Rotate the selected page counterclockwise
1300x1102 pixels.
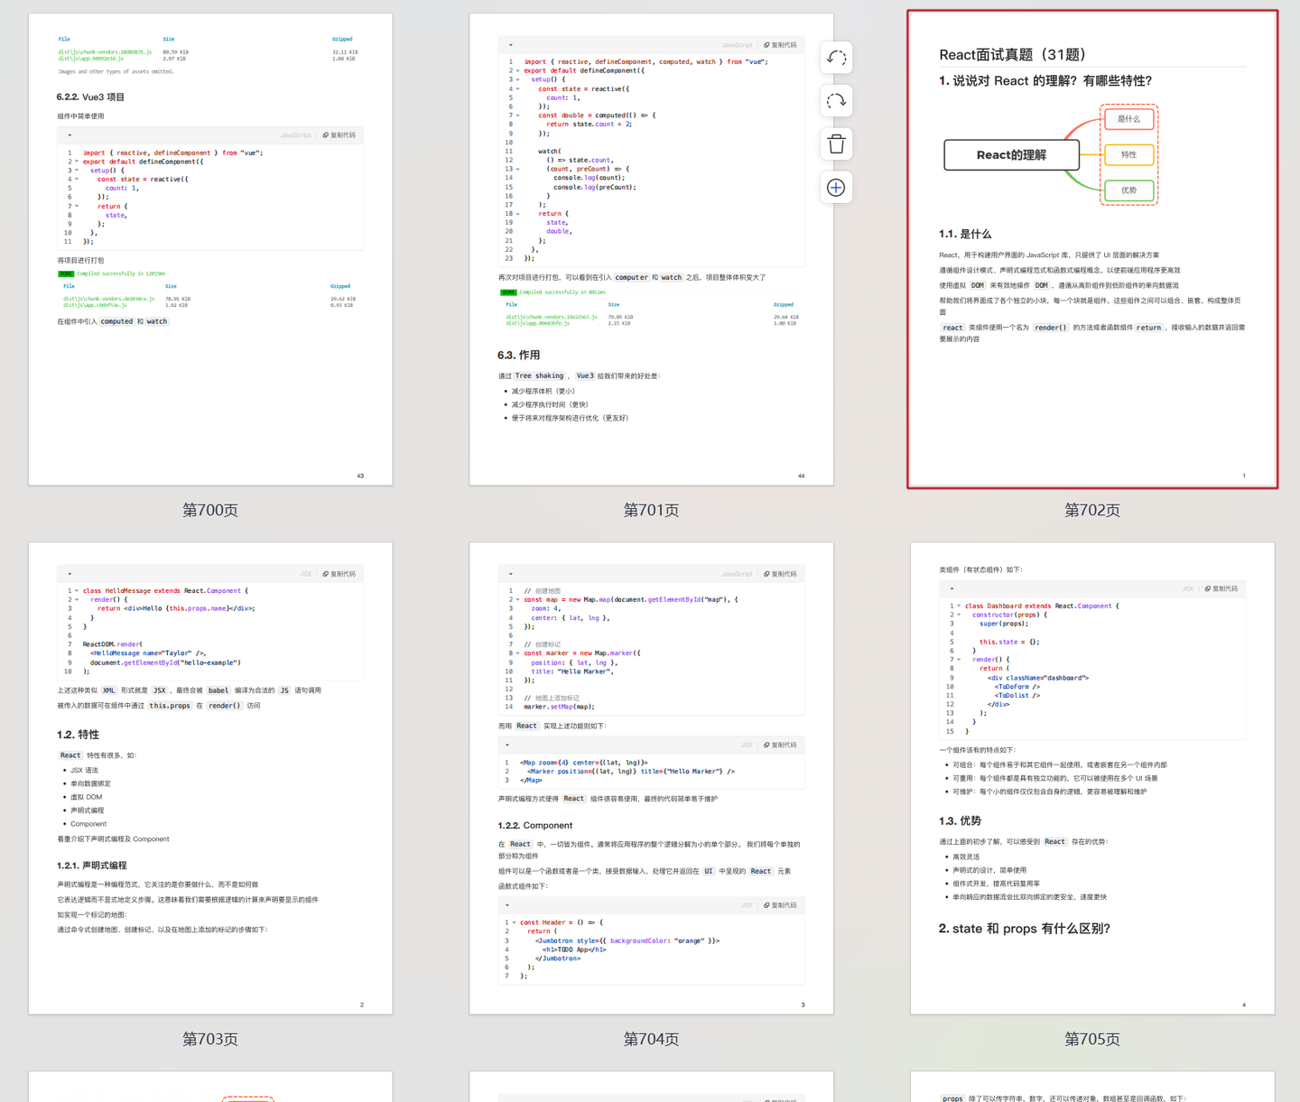click(x=836, y=58)
